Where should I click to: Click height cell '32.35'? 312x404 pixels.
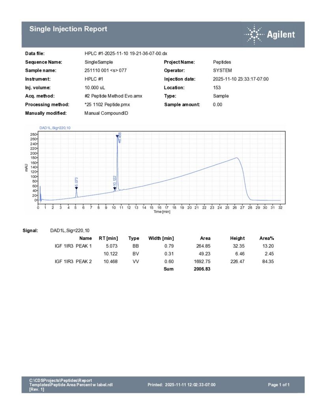coord(239,246)
